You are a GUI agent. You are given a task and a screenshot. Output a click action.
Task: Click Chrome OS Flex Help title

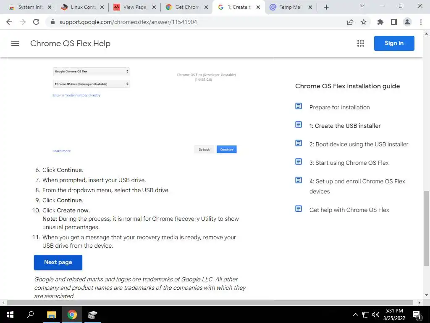[70, 43]
